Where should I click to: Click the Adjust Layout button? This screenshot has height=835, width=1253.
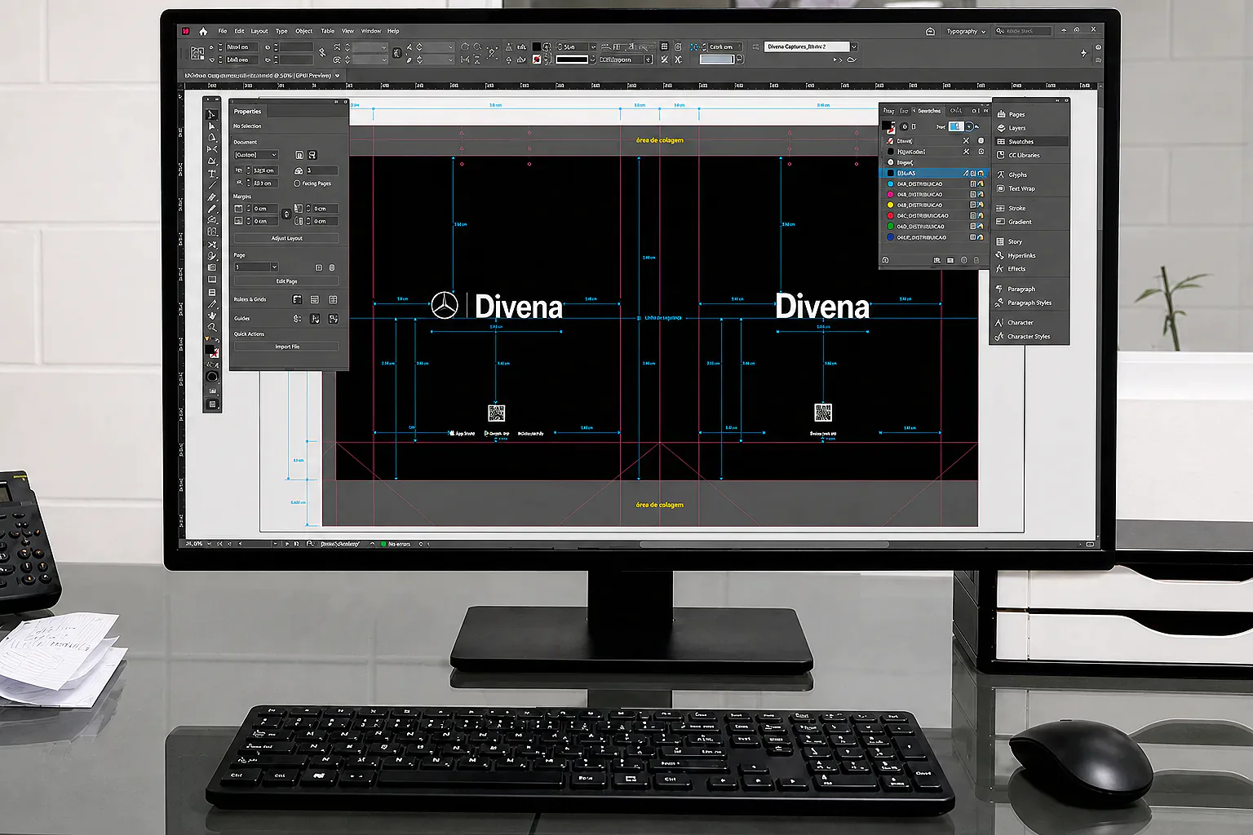pyautogui.click(x=286, y=238)
